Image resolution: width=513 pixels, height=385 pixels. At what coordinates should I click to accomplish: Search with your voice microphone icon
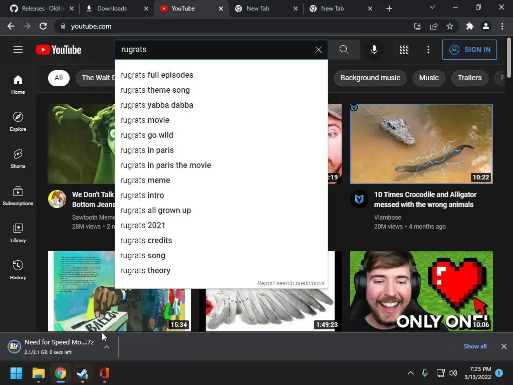coord(374,50)
